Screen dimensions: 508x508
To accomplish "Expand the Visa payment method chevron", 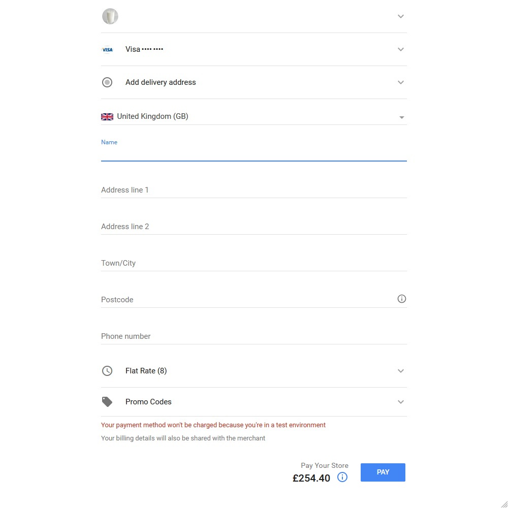I will click(x=401, y=49).
